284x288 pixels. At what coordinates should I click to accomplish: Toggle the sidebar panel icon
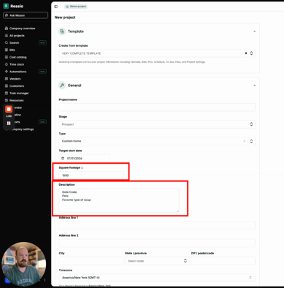pyautogui.click(x=56, y=7)
